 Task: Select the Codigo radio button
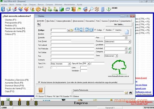click(x=95, y=30)
